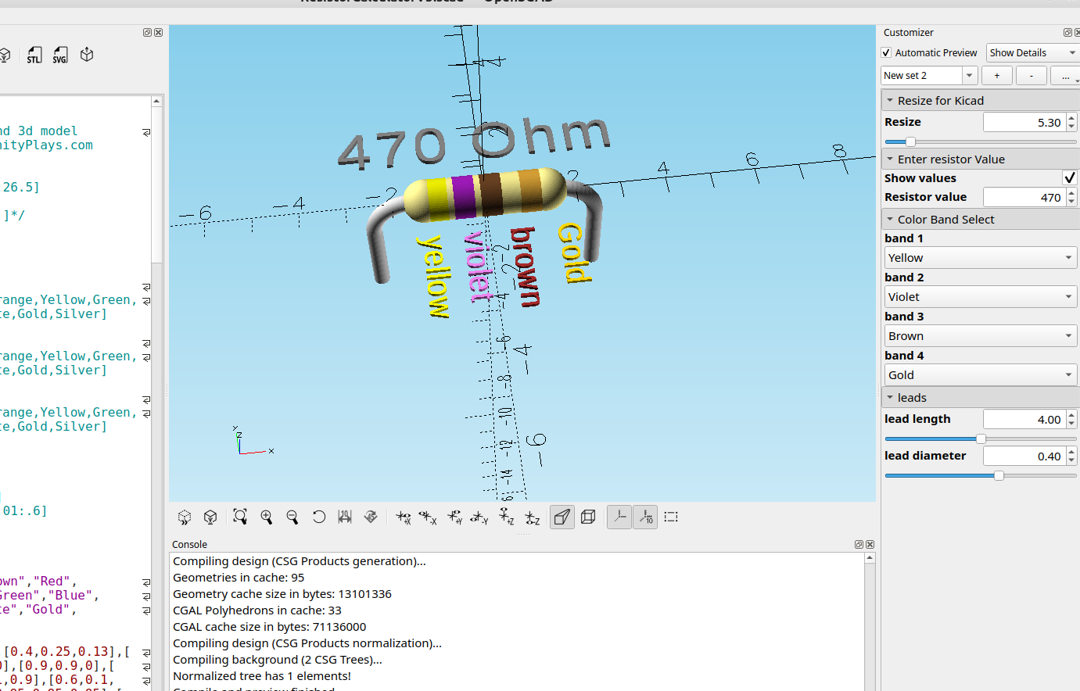Collapse the Color Band Select section

pyautogui.click(x=981, y=220)
